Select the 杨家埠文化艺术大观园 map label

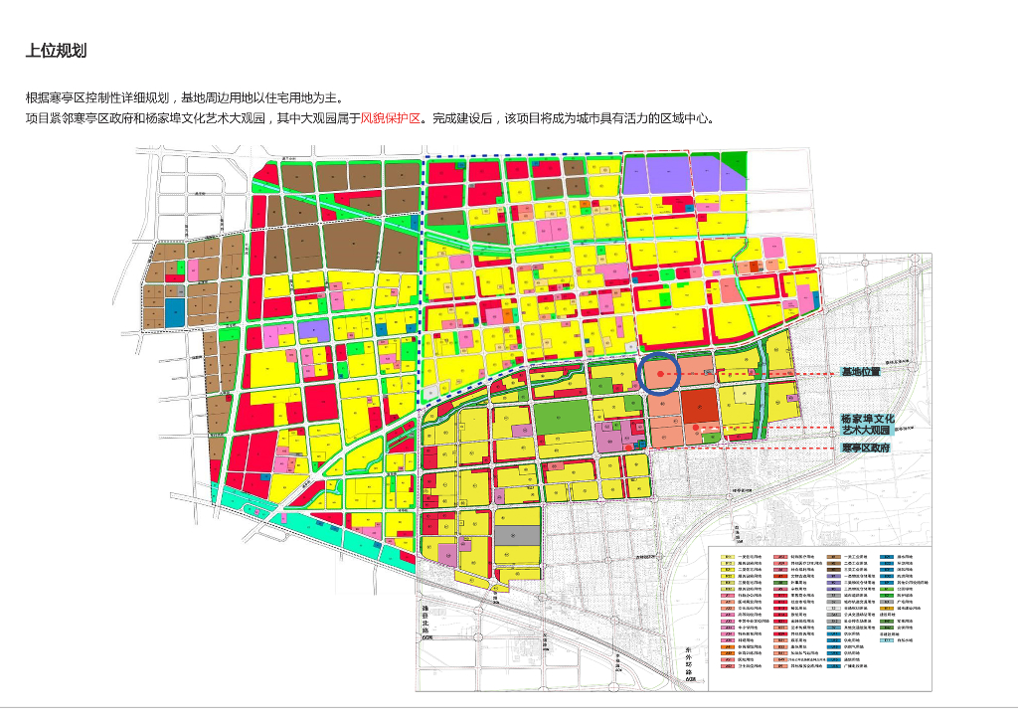click(867, 425)
